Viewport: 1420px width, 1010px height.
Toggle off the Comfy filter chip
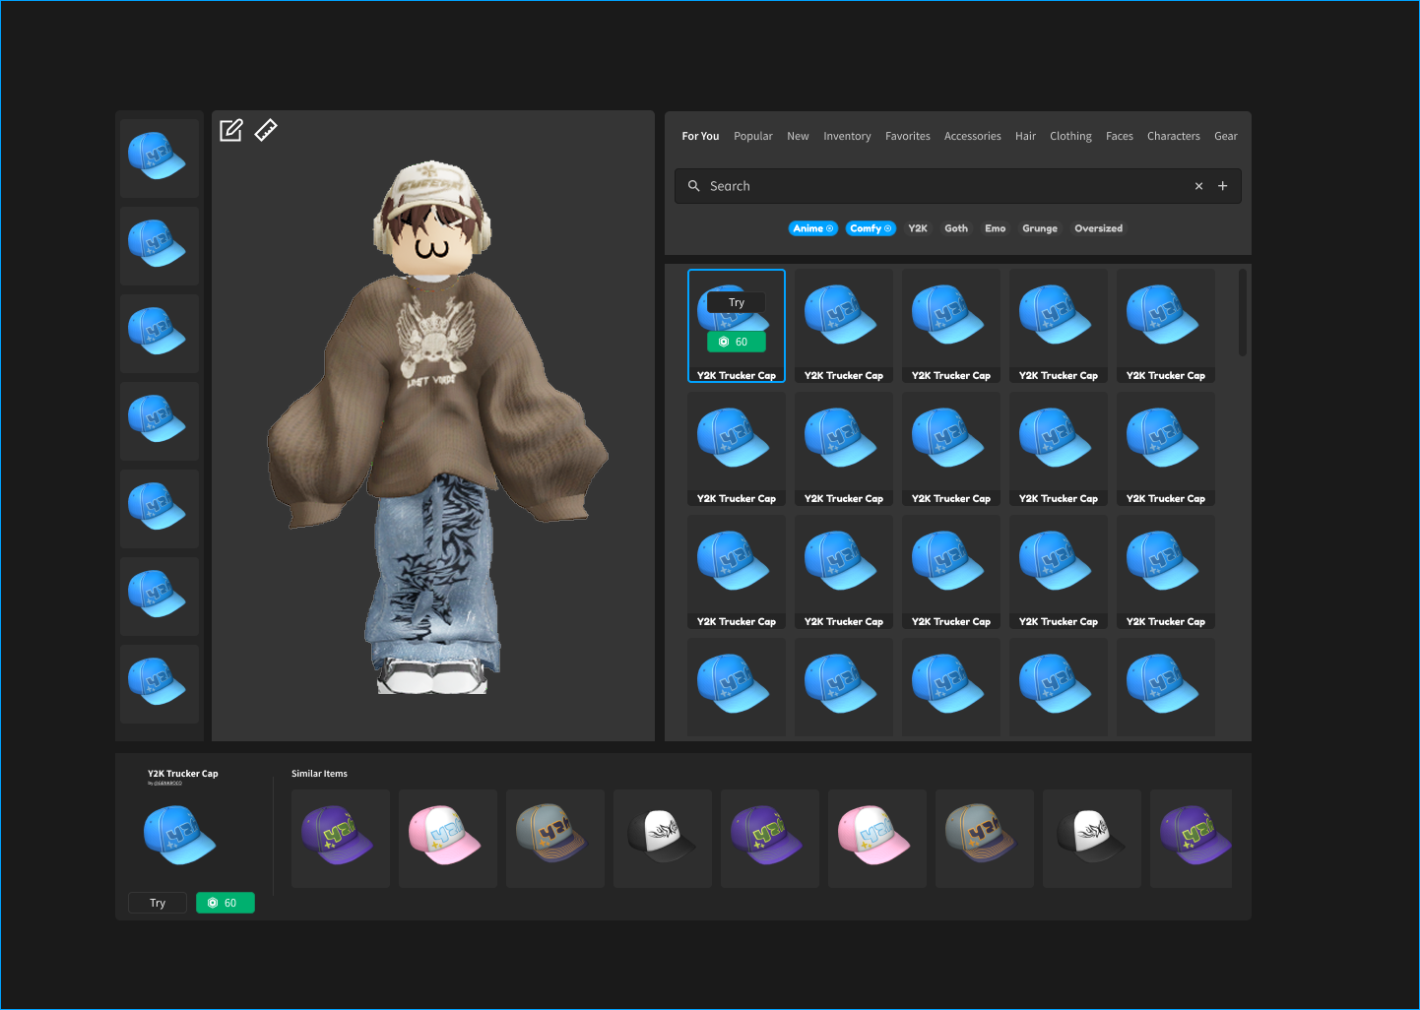click(x=871, y=228)
